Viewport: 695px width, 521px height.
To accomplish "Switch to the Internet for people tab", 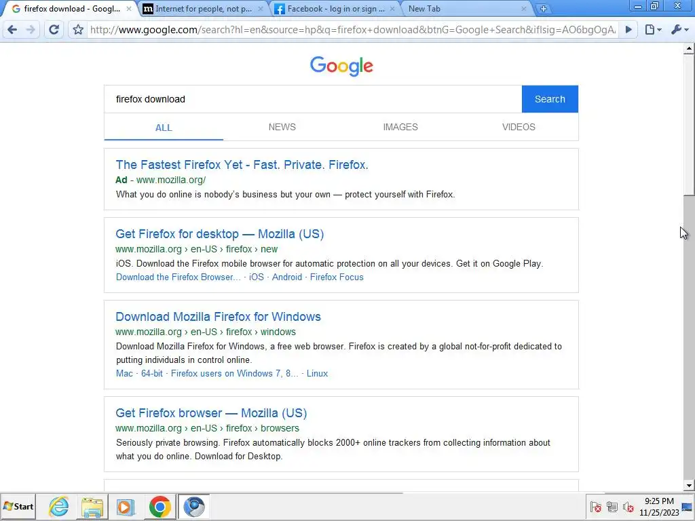I will [204, 9].
